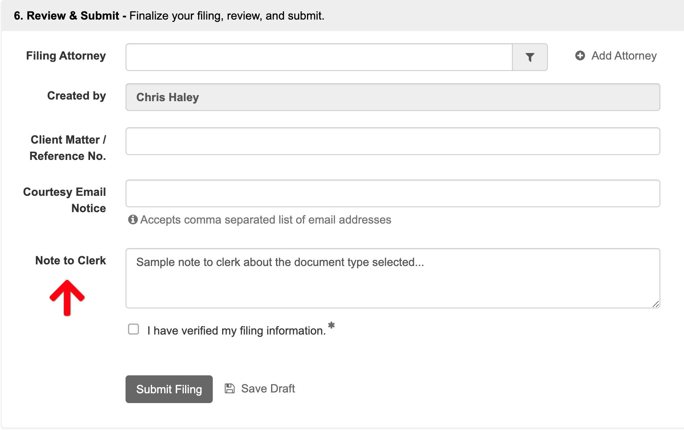Grab the Note to Clerk textarea resize handle
Screen dimensions: 684x430
click(655, 304)
